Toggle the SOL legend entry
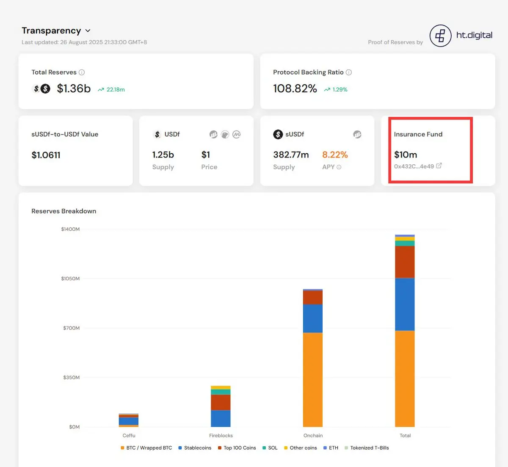Image resolution: width=508 pixels, height=467 pixels. point(270,448)
